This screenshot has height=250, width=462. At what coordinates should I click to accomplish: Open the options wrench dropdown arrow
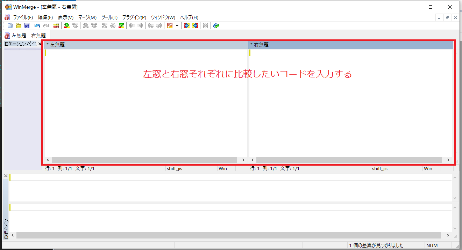[177, 26]
